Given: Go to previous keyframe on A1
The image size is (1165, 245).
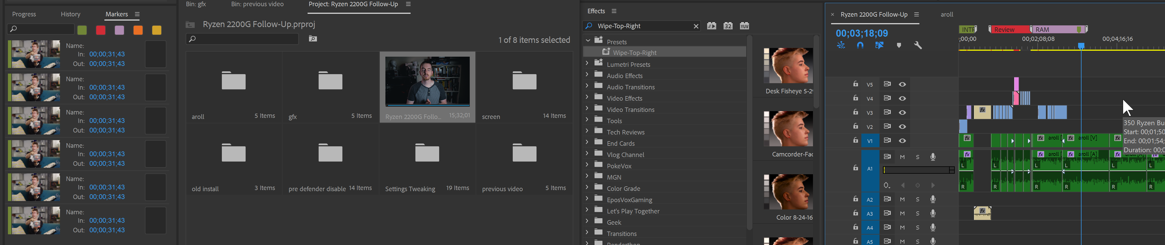Looking at the screenshot, I should pyautogui.click(x=903, y=186).
